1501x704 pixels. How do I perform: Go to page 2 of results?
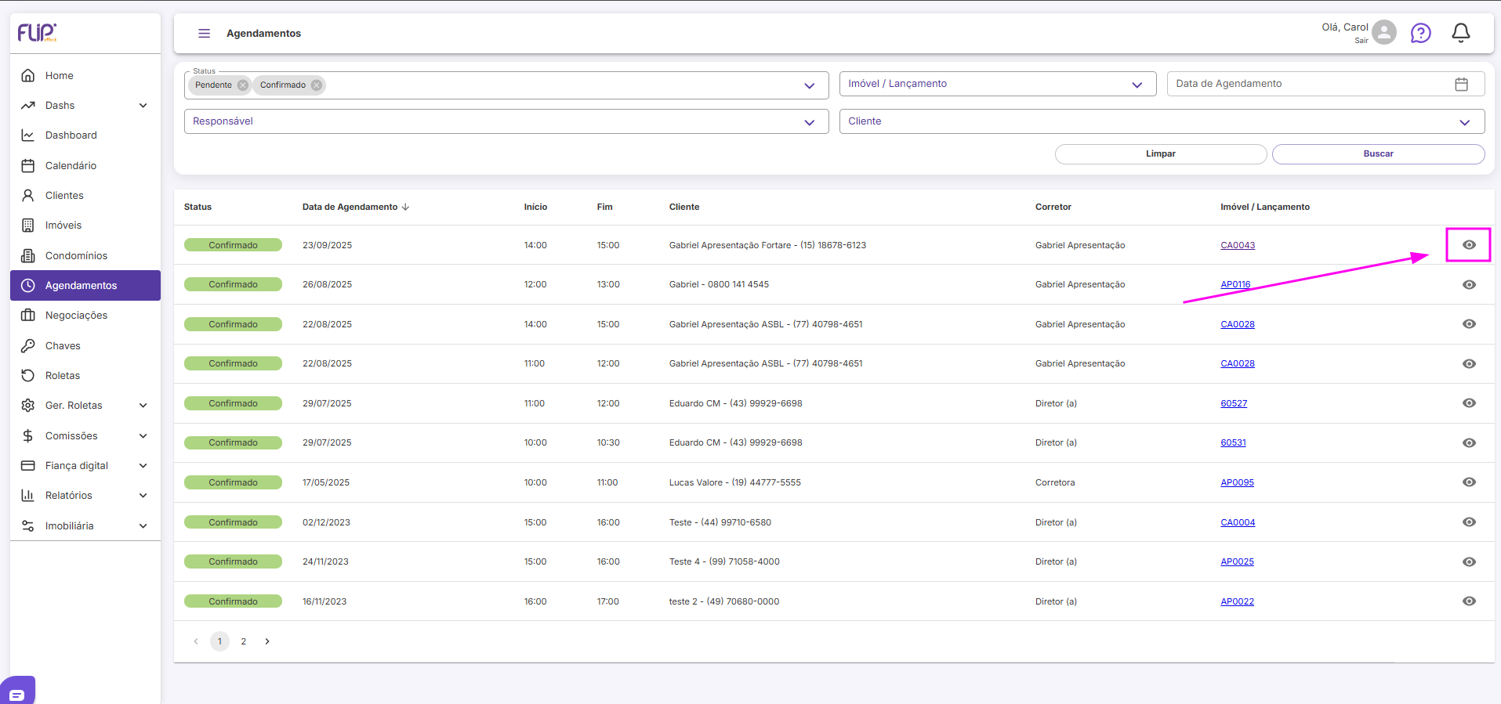[244, 641]
